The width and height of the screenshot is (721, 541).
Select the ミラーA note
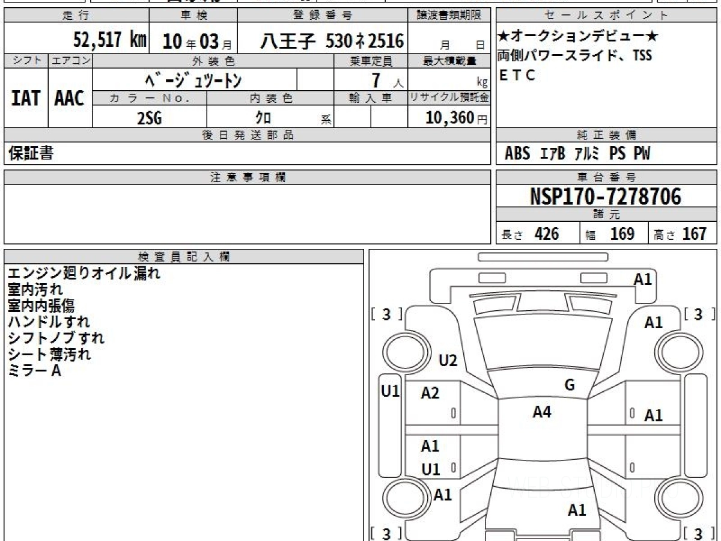pyautogui.click(x=35, y=371)
